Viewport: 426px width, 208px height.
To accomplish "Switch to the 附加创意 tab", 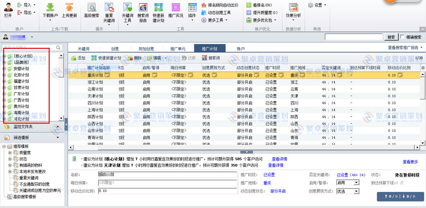I will [x=146, y=49].
